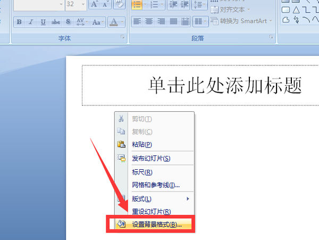
Task: Align text left in paragraph group
Action: tap(137, 22)
